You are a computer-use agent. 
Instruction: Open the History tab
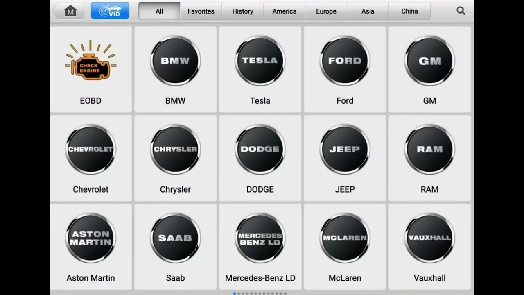pos(243,11)
